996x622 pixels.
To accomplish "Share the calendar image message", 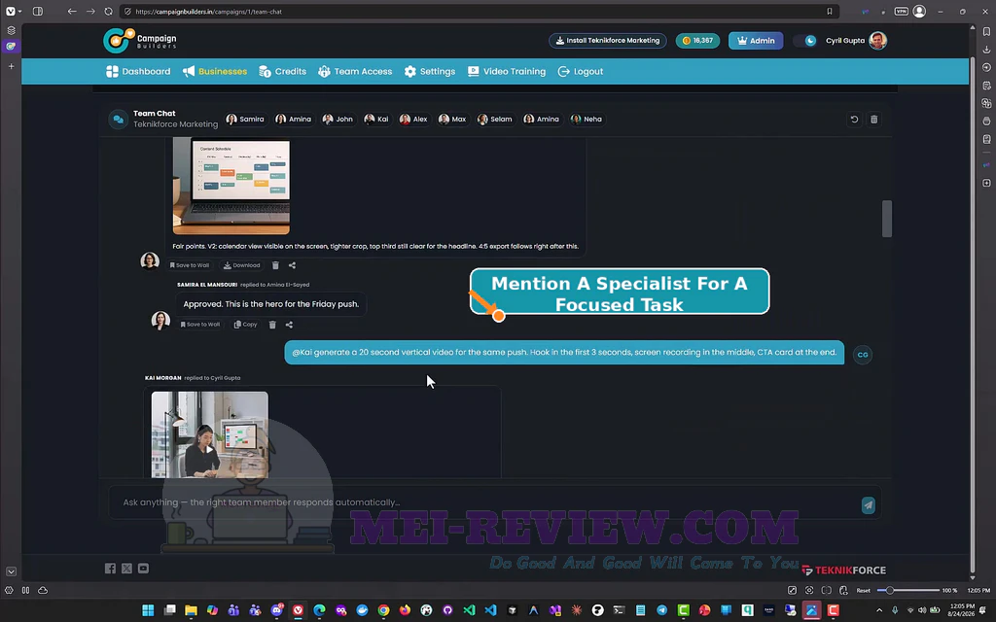I will pyautogui.click(x=292, y=265).
